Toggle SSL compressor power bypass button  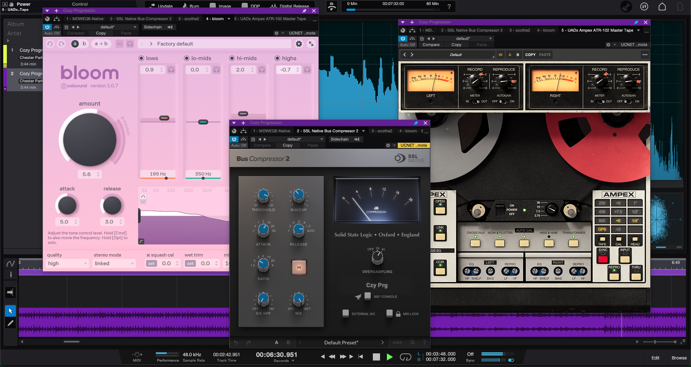[234, 139]
